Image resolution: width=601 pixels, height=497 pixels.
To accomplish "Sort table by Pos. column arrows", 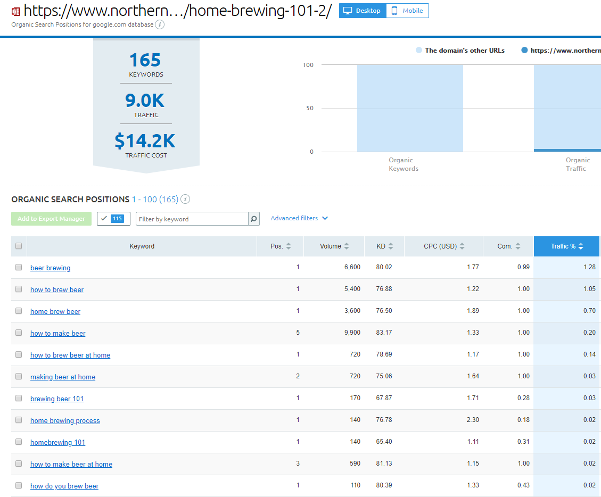I will [x=289, y=246].
